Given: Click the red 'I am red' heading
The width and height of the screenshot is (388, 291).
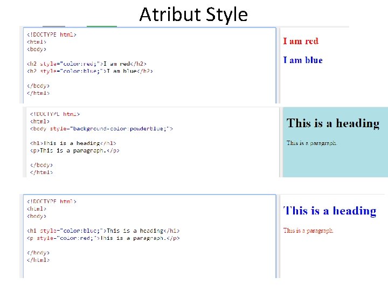Looking at the screenshot, I should (x=301, y=41).
